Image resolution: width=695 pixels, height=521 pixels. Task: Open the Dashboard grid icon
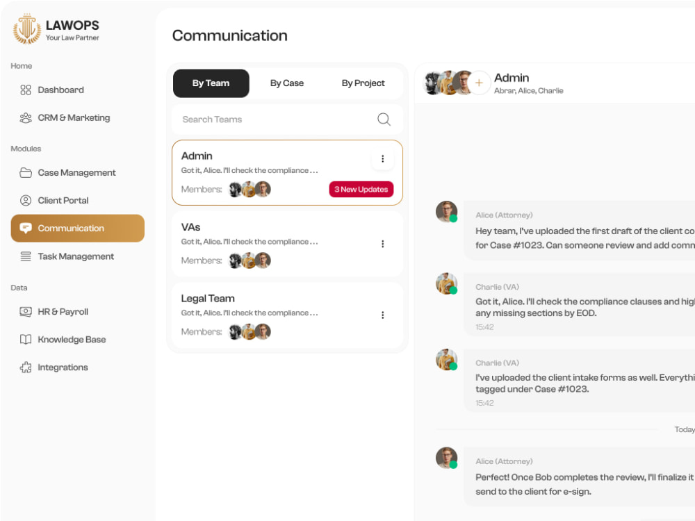pyautogui.click(x=26, y=90)
